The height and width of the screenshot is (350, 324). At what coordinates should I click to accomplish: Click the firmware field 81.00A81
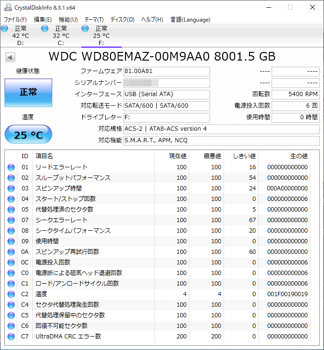click(x=167, y=72)
